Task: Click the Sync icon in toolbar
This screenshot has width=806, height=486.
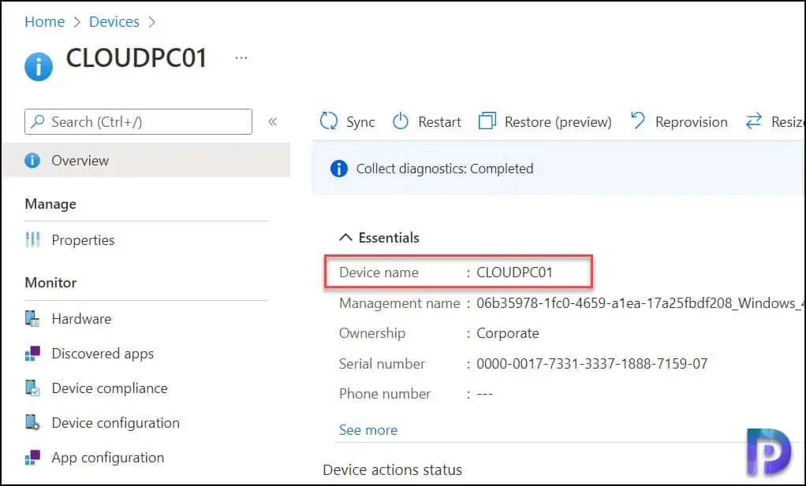Action: (x=328, y=121)
